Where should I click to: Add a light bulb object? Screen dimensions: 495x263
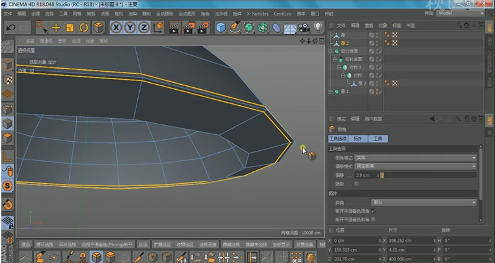pos(318,27)
